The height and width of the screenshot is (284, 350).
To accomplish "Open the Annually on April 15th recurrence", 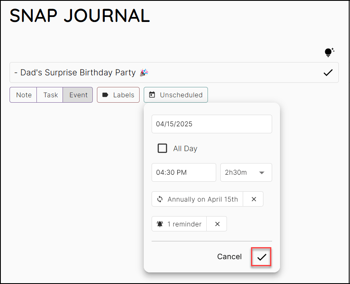I will [x=197, y=199].
